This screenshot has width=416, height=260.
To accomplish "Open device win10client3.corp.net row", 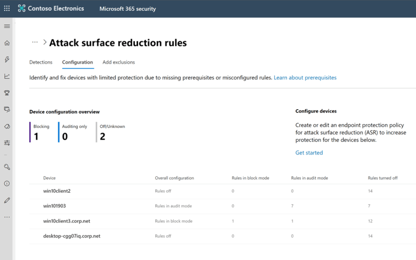I will 66,221.
